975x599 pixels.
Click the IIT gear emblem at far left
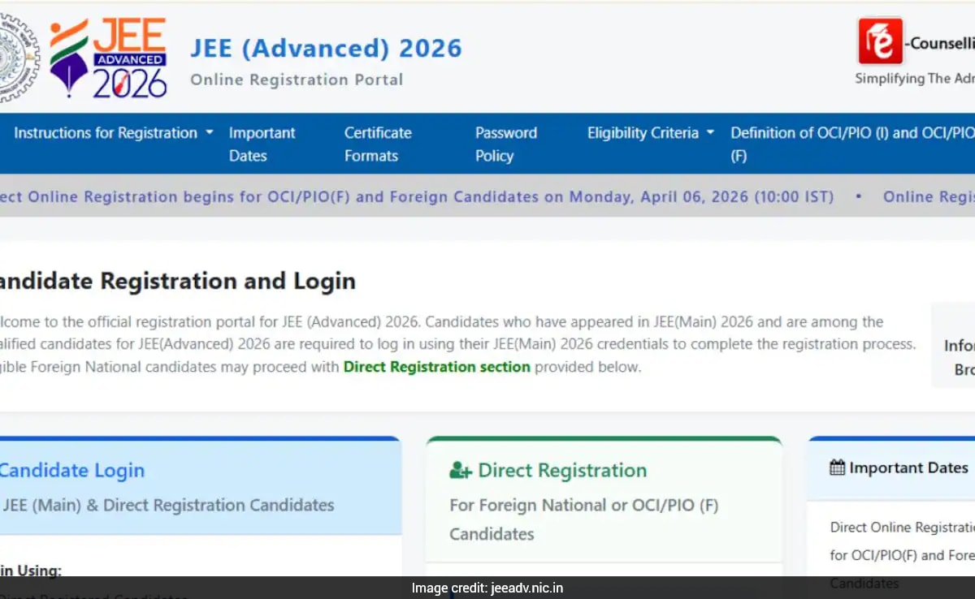coord(16,58)
